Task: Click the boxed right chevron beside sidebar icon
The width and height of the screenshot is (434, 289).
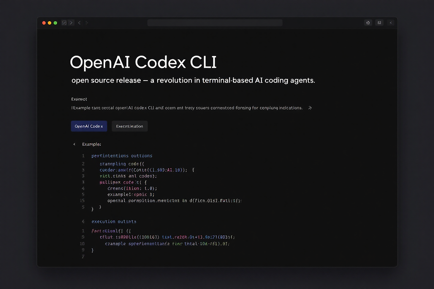Action: 71,23
